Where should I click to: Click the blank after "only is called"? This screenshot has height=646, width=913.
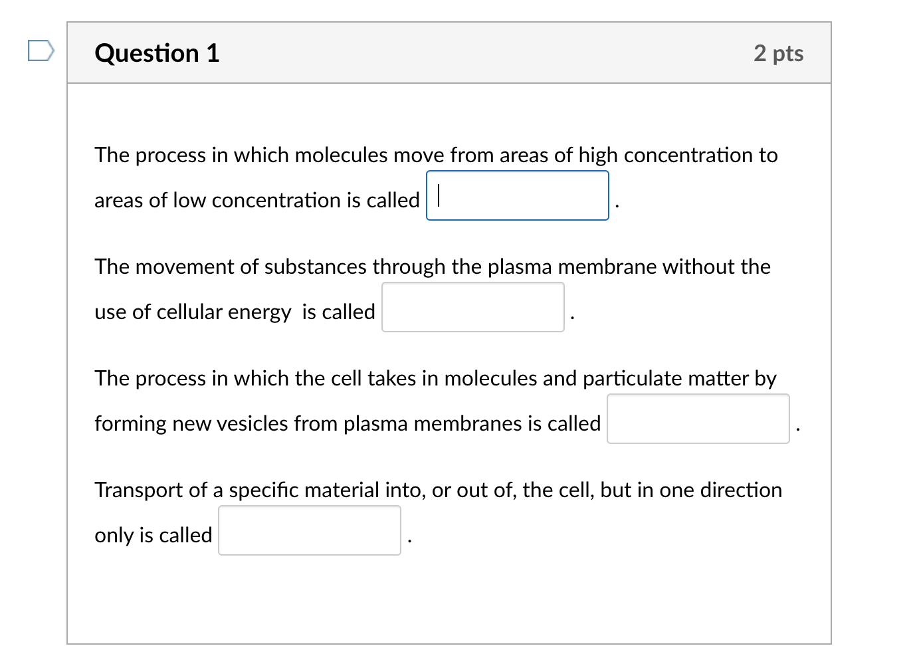[309, 530]
